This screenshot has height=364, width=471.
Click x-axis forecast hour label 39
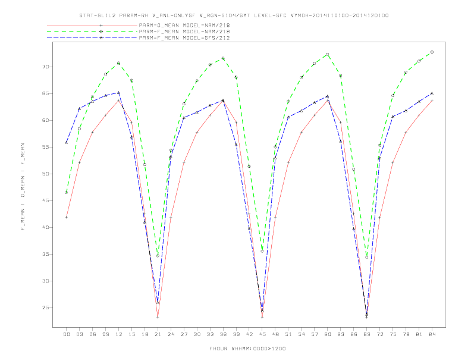point(236,334)
